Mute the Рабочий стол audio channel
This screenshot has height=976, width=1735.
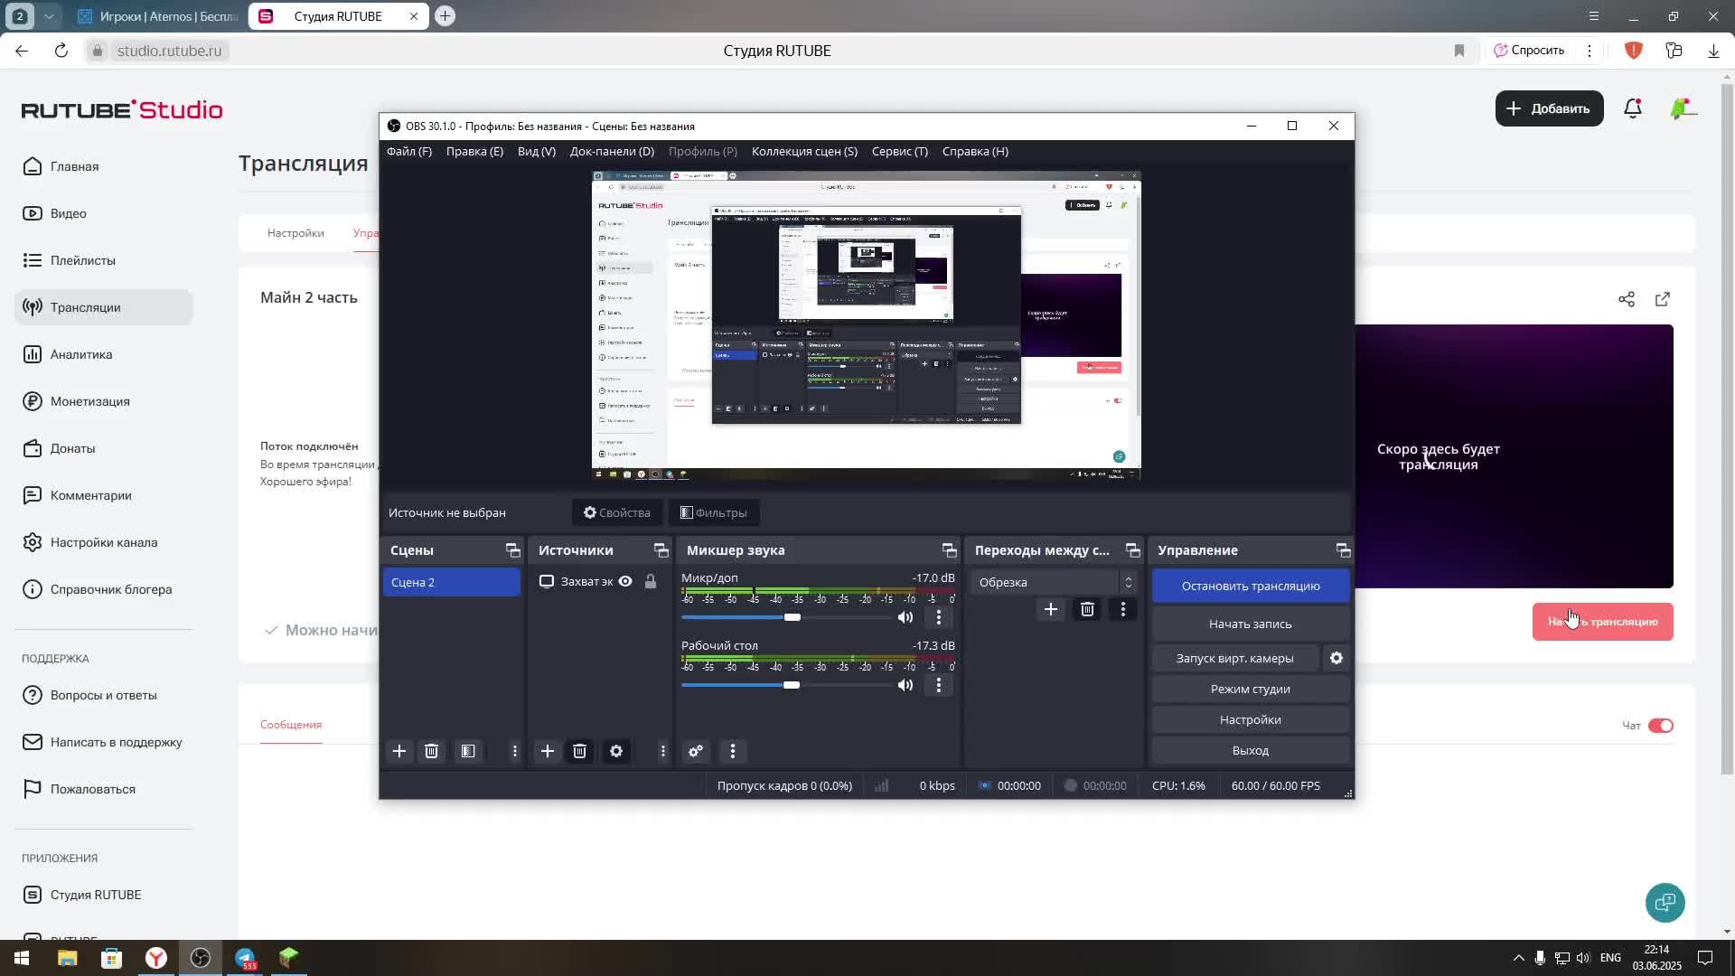pos(905,685)
